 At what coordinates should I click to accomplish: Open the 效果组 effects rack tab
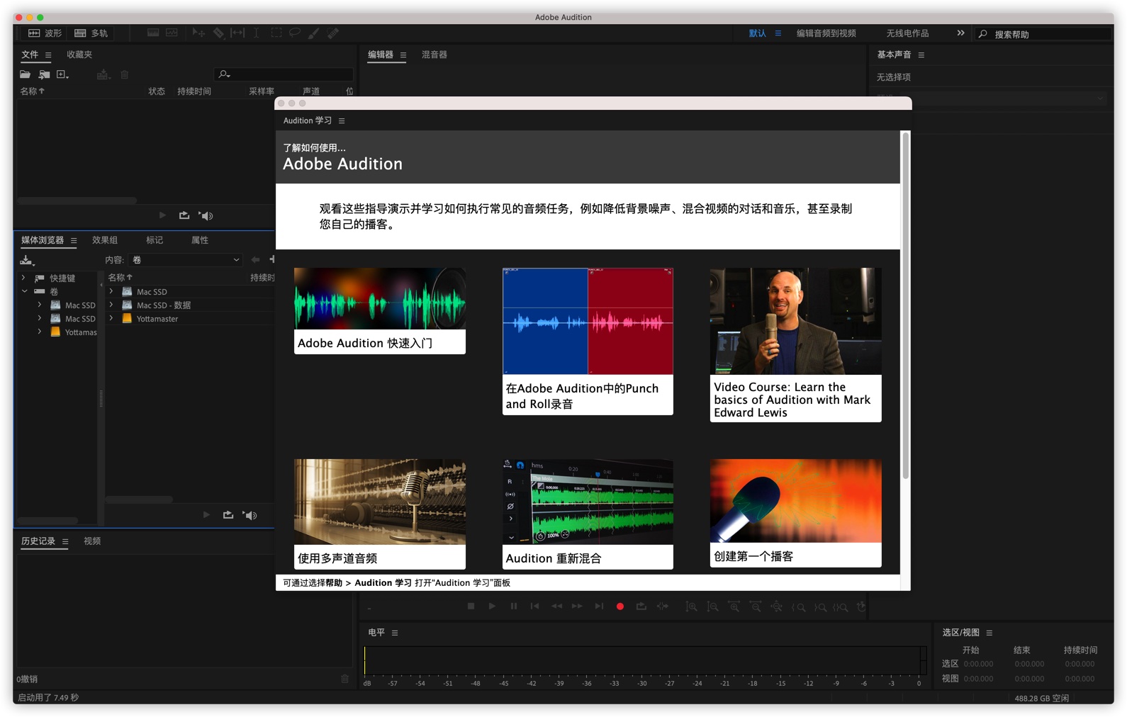(x=105, y=240)
